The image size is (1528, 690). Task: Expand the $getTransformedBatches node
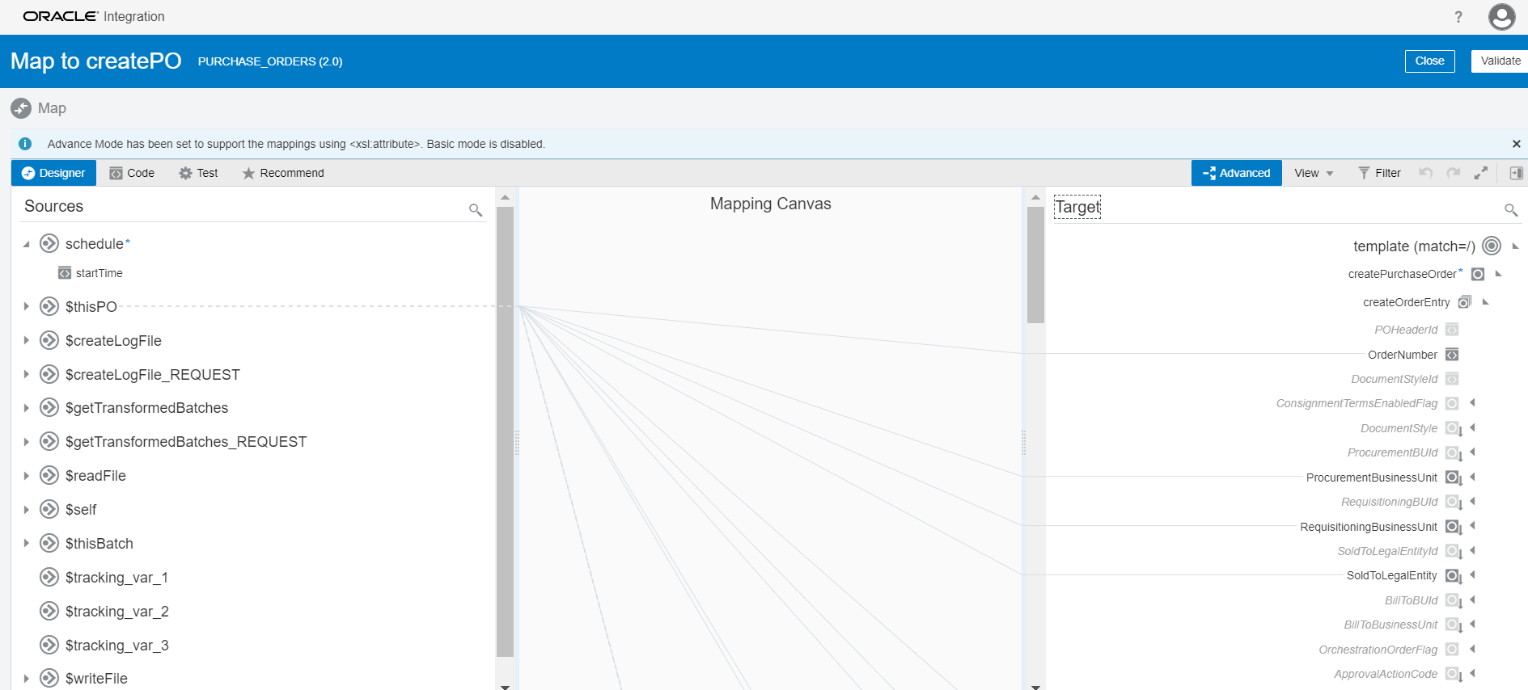tap(26, 408)
